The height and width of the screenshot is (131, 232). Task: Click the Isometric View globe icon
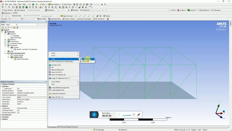pos(50,65)
